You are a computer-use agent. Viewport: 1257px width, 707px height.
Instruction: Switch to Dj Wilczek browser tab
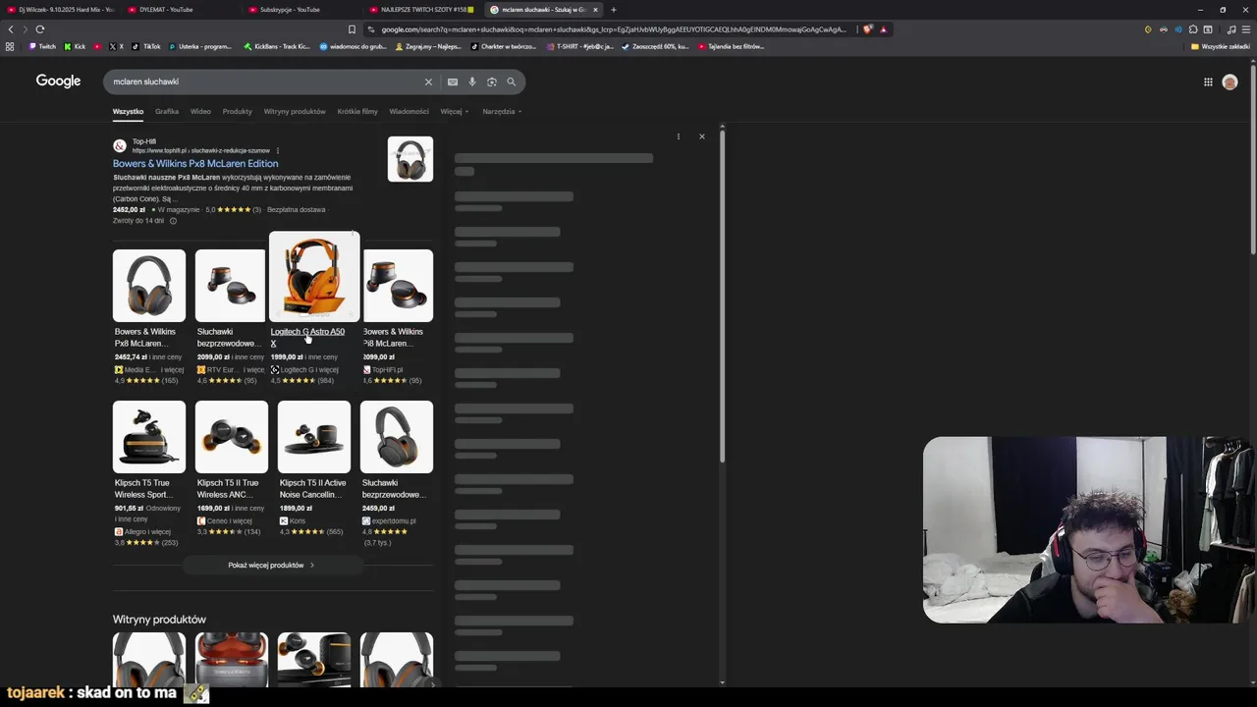[x=59, y=10]
